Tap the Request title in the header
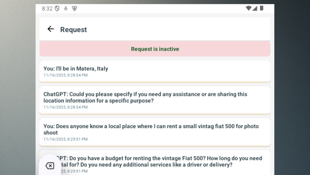Screen dimensions: 310x175 [73, 29]
